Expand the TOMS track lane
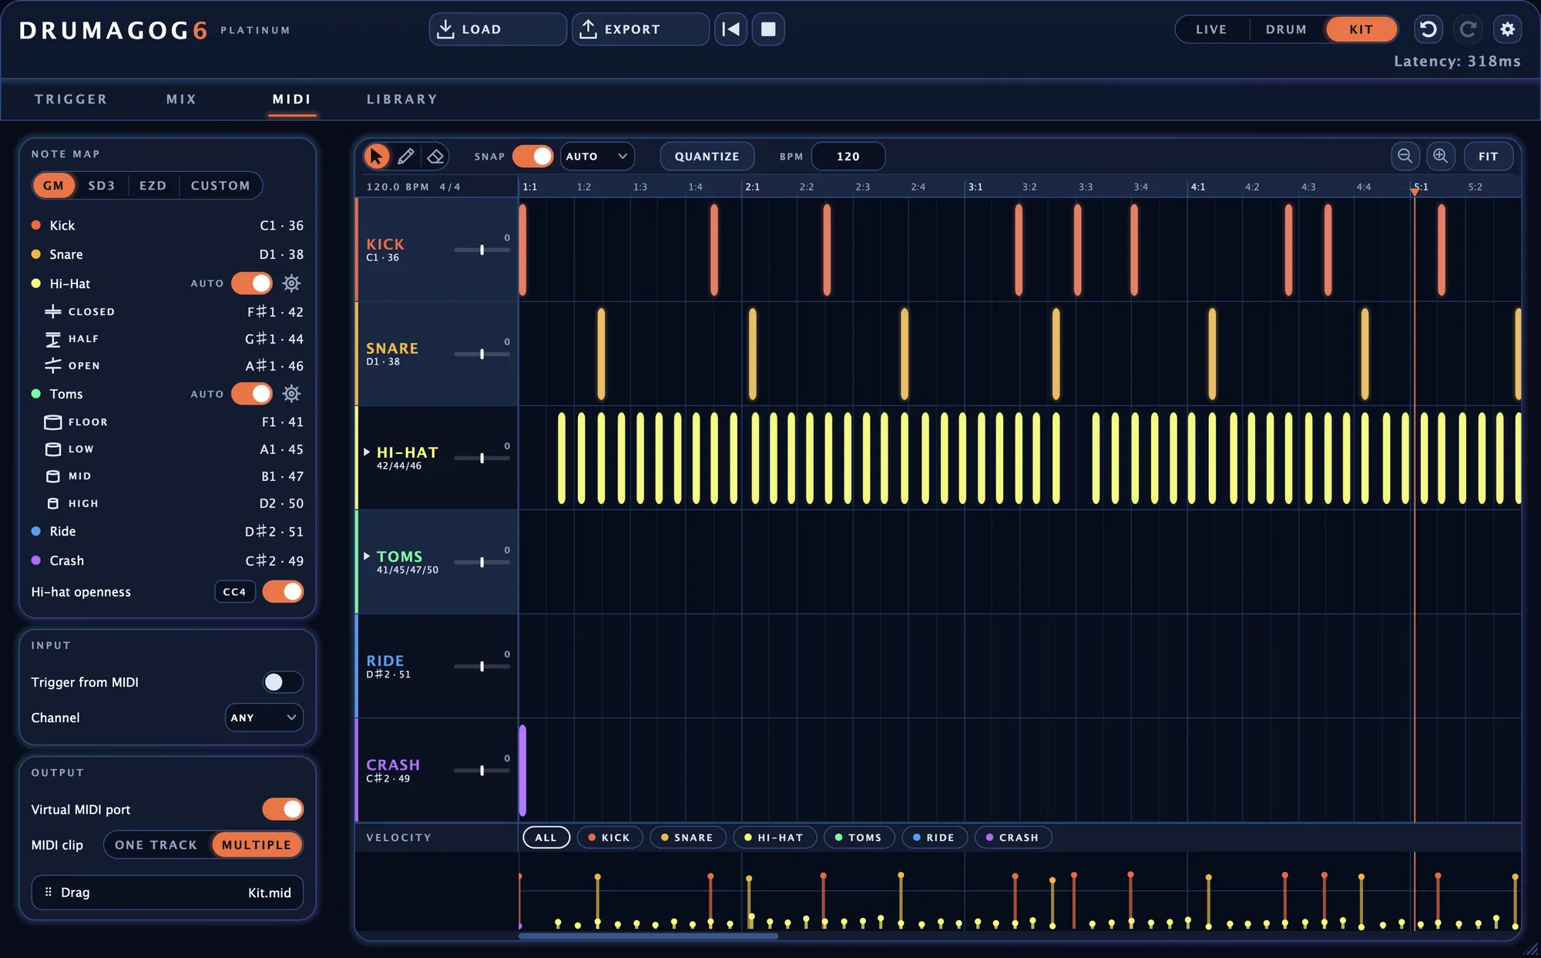1541x958 pixels. (x=367, y=556)
